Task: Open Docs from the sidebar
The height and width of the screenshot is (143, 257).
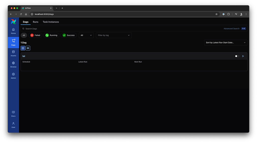Action: [14, 114]
